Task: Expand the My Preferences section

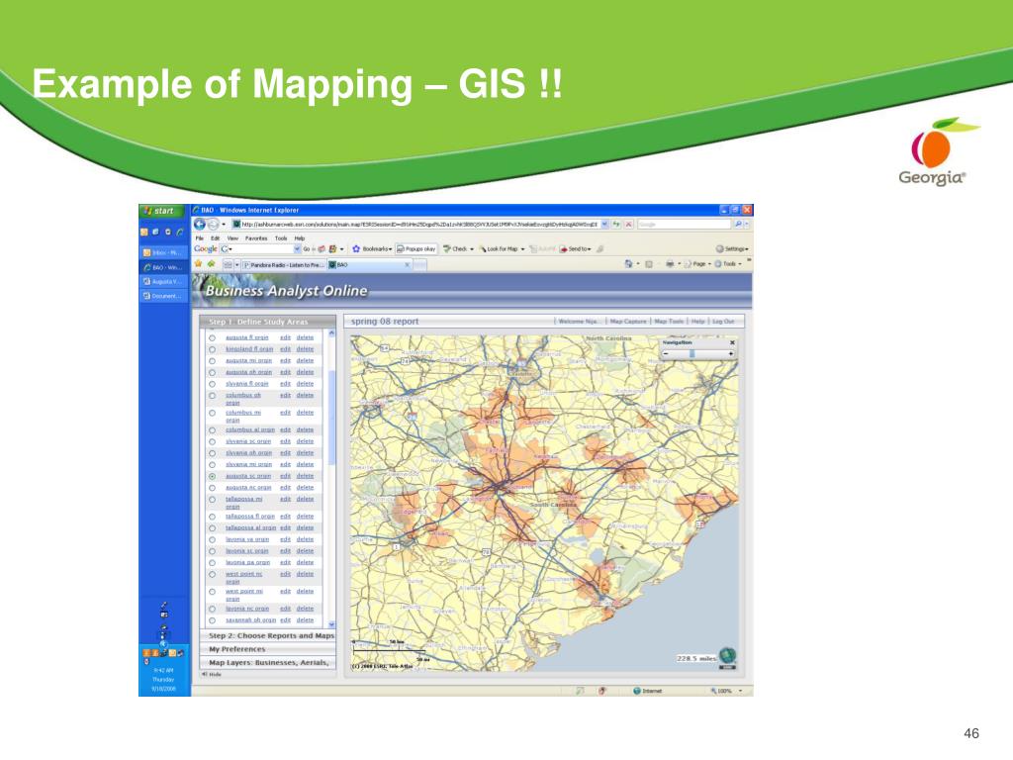Action: click(x=268, y=649)
